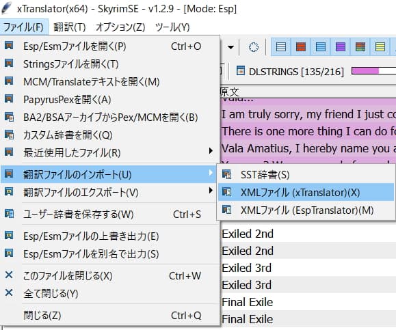The width and height of the screenshot is (396, 330).
Task: Select the first 'Exiled 3rd' row
Action: pyautogui.click(x=308, y=268)
